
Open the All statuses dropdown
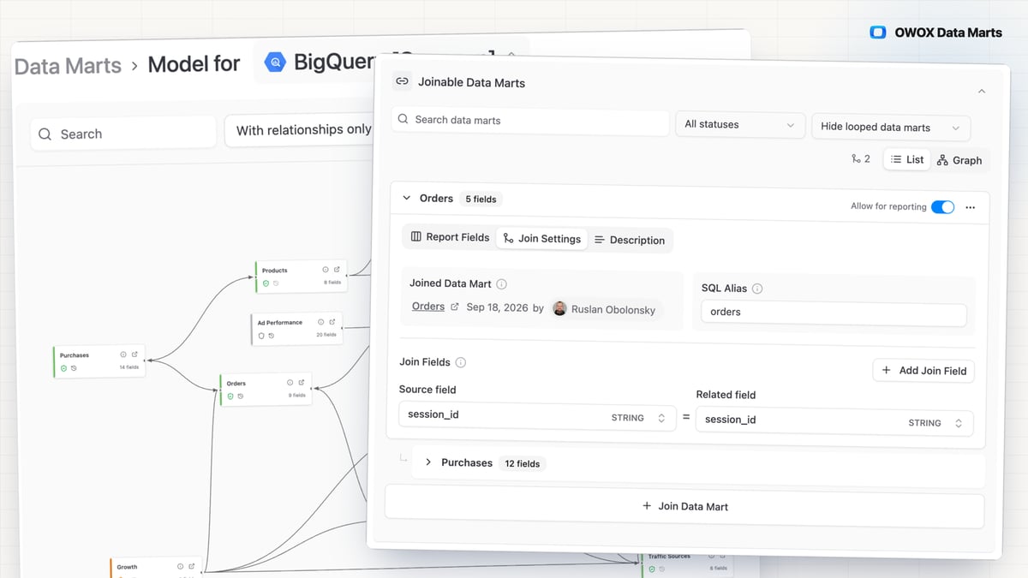pos(740,125)
